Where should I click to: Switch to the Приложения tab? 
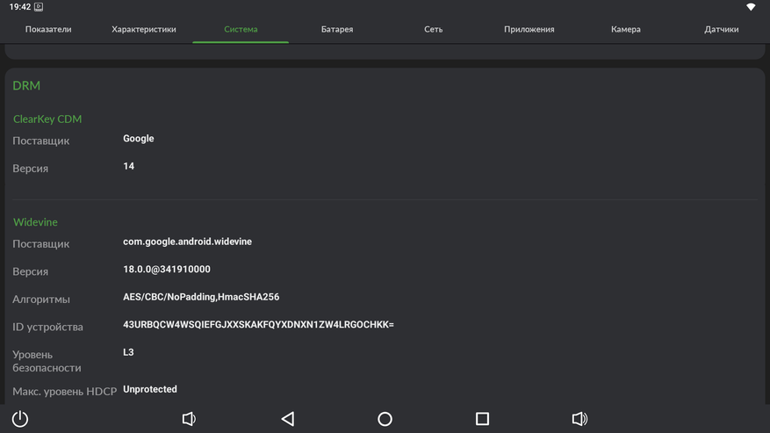click(529, 29)
